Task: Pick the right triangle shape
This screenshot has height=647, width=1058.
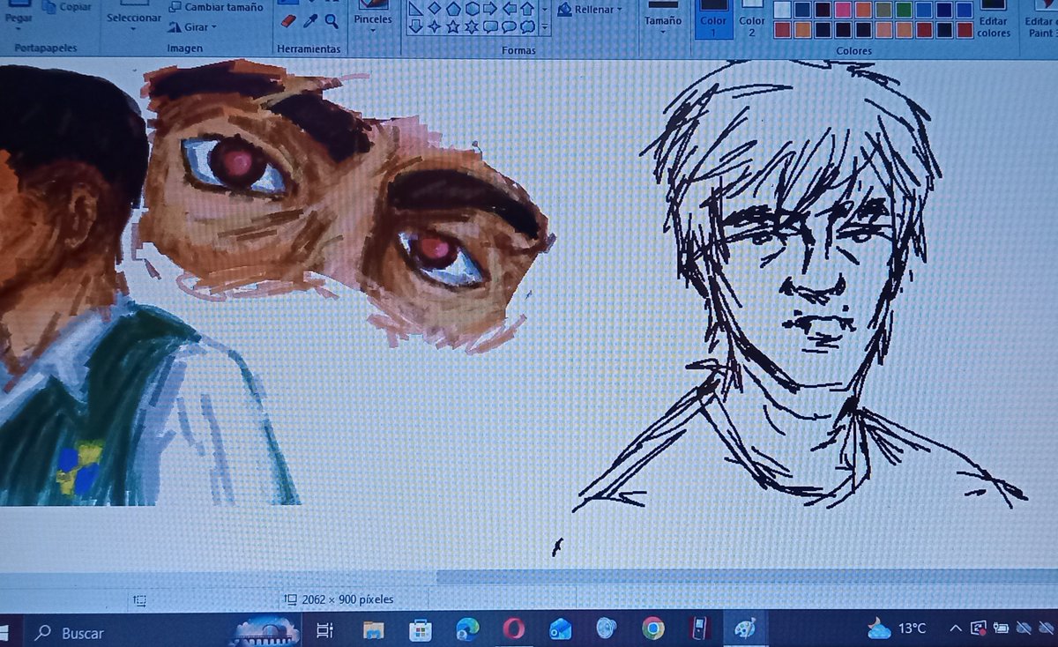Action: tap(416, 9)
